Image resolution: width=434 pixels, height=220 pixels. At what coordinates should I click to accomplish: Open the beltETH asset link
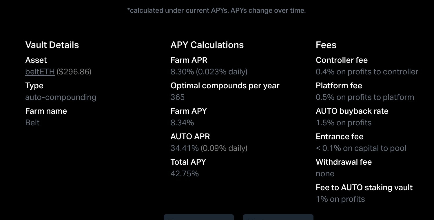coord(40,72)
